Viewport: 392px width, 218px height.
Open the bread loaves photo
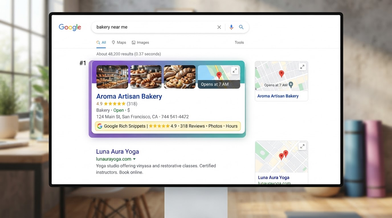click(x=179, y=77)
